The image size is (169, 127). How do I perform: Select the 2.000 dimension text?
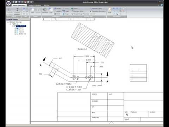pyautogui.click(x=88, y=60)
